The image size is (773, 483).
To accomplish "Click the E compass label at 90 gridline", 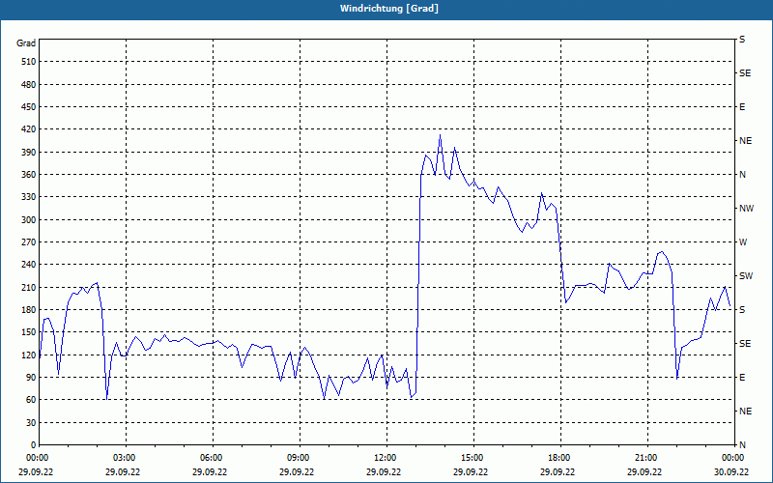I will (x=742, y=378).
